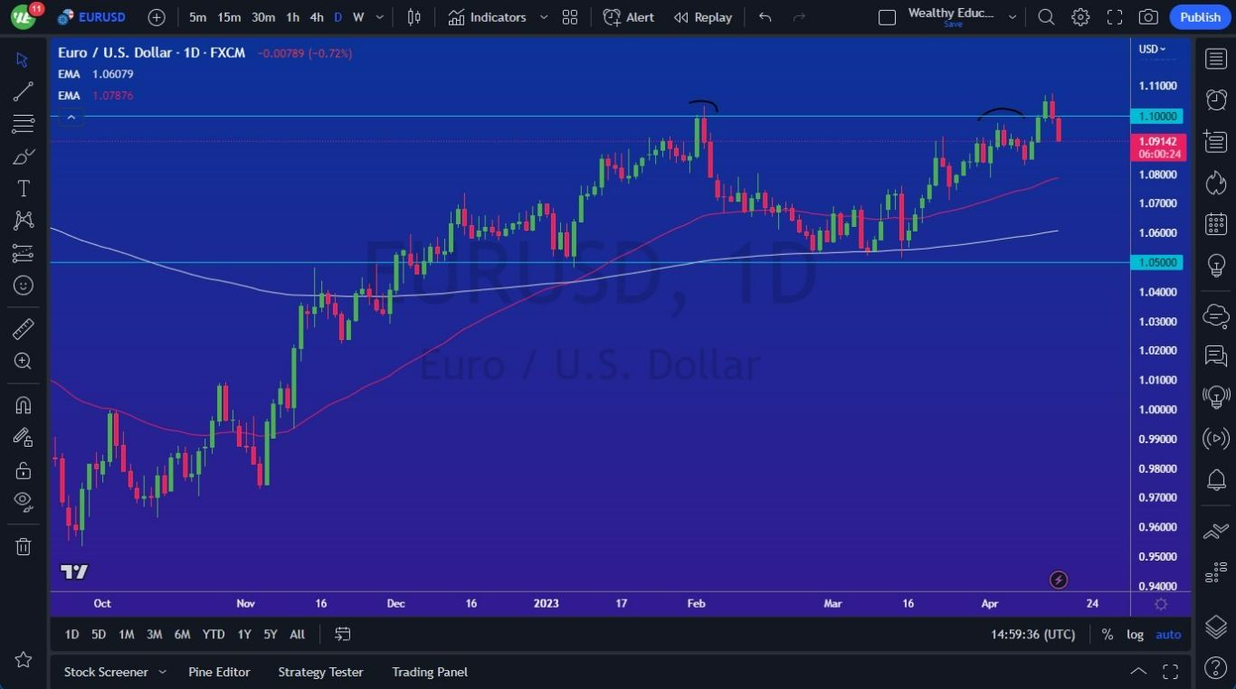Switch chart scale to log

[x=1135, y=634]
